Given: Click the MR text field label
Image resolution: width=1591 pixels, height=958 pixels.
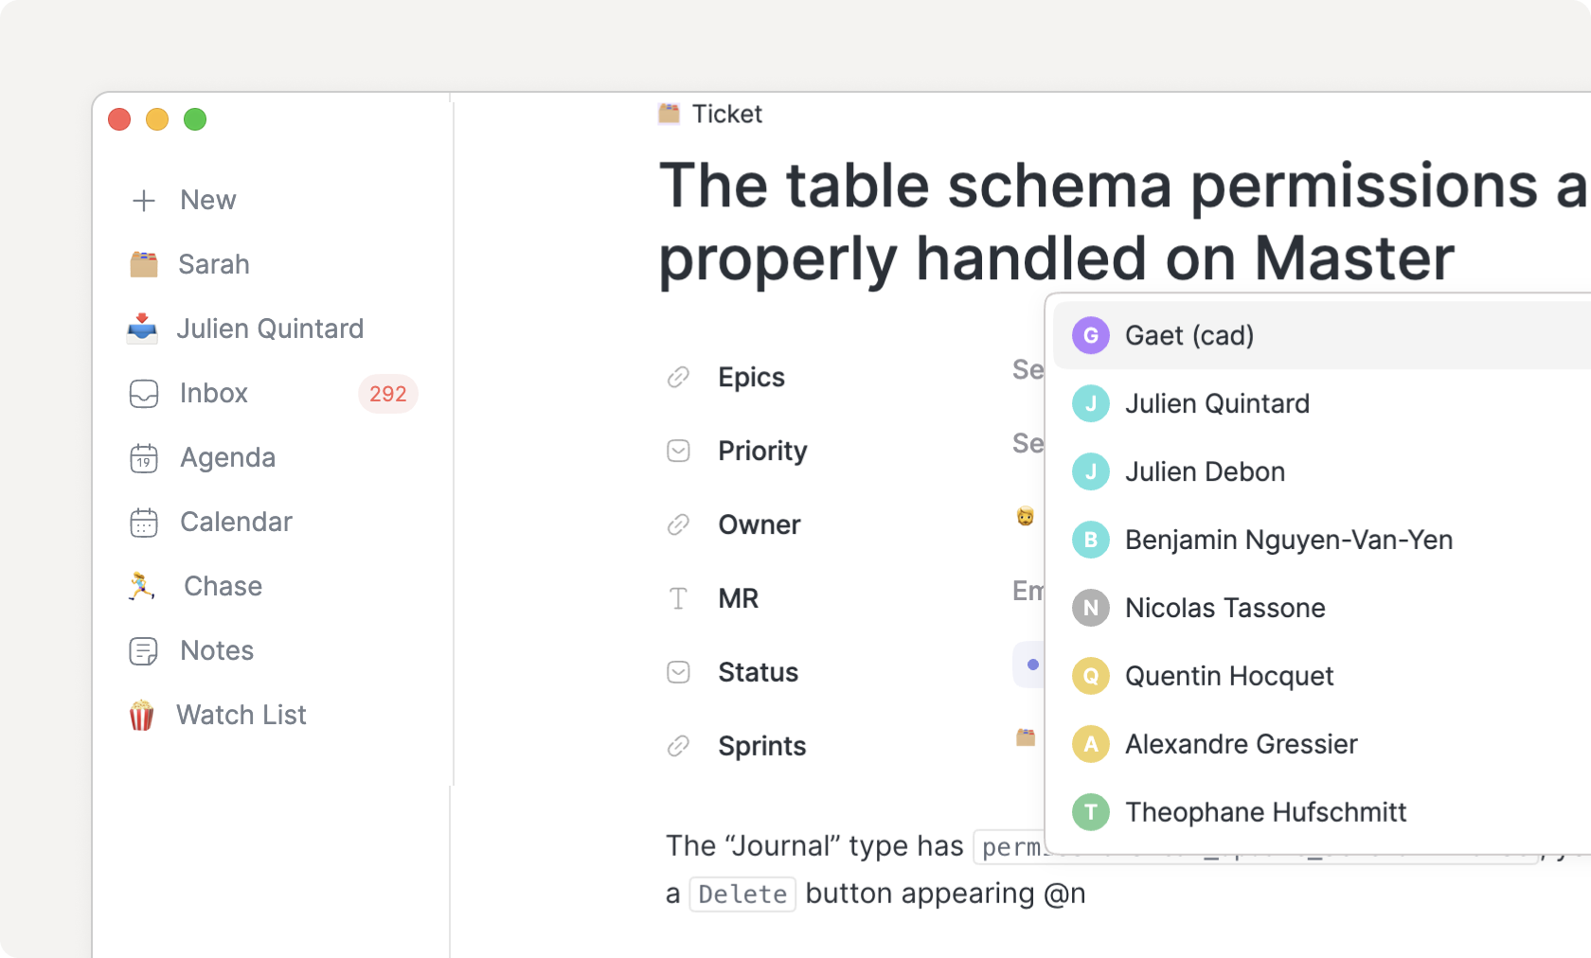Looking at the screenshot, I should coord(738,599).
